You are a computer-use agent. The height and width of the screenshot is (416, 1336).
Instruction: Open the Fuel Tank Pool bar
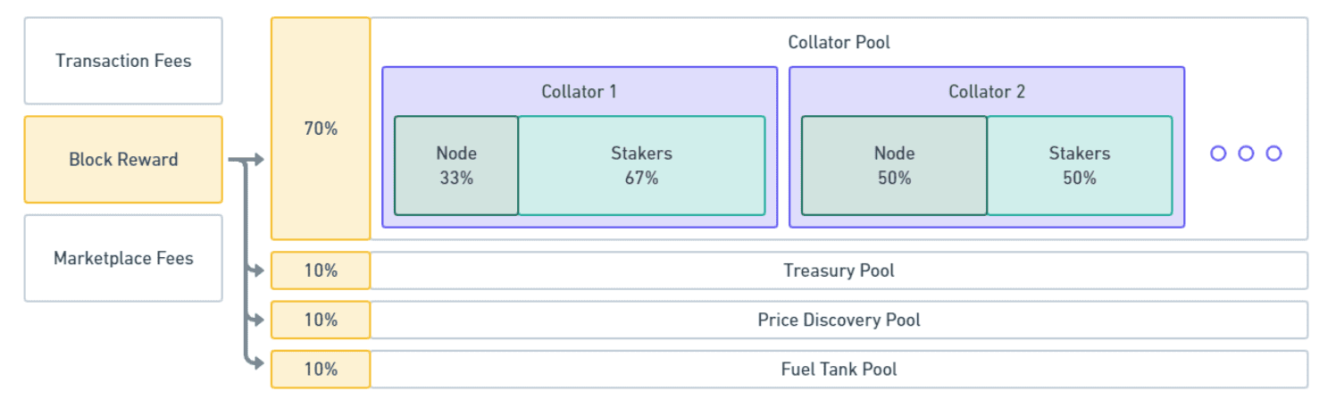point(839,369)
